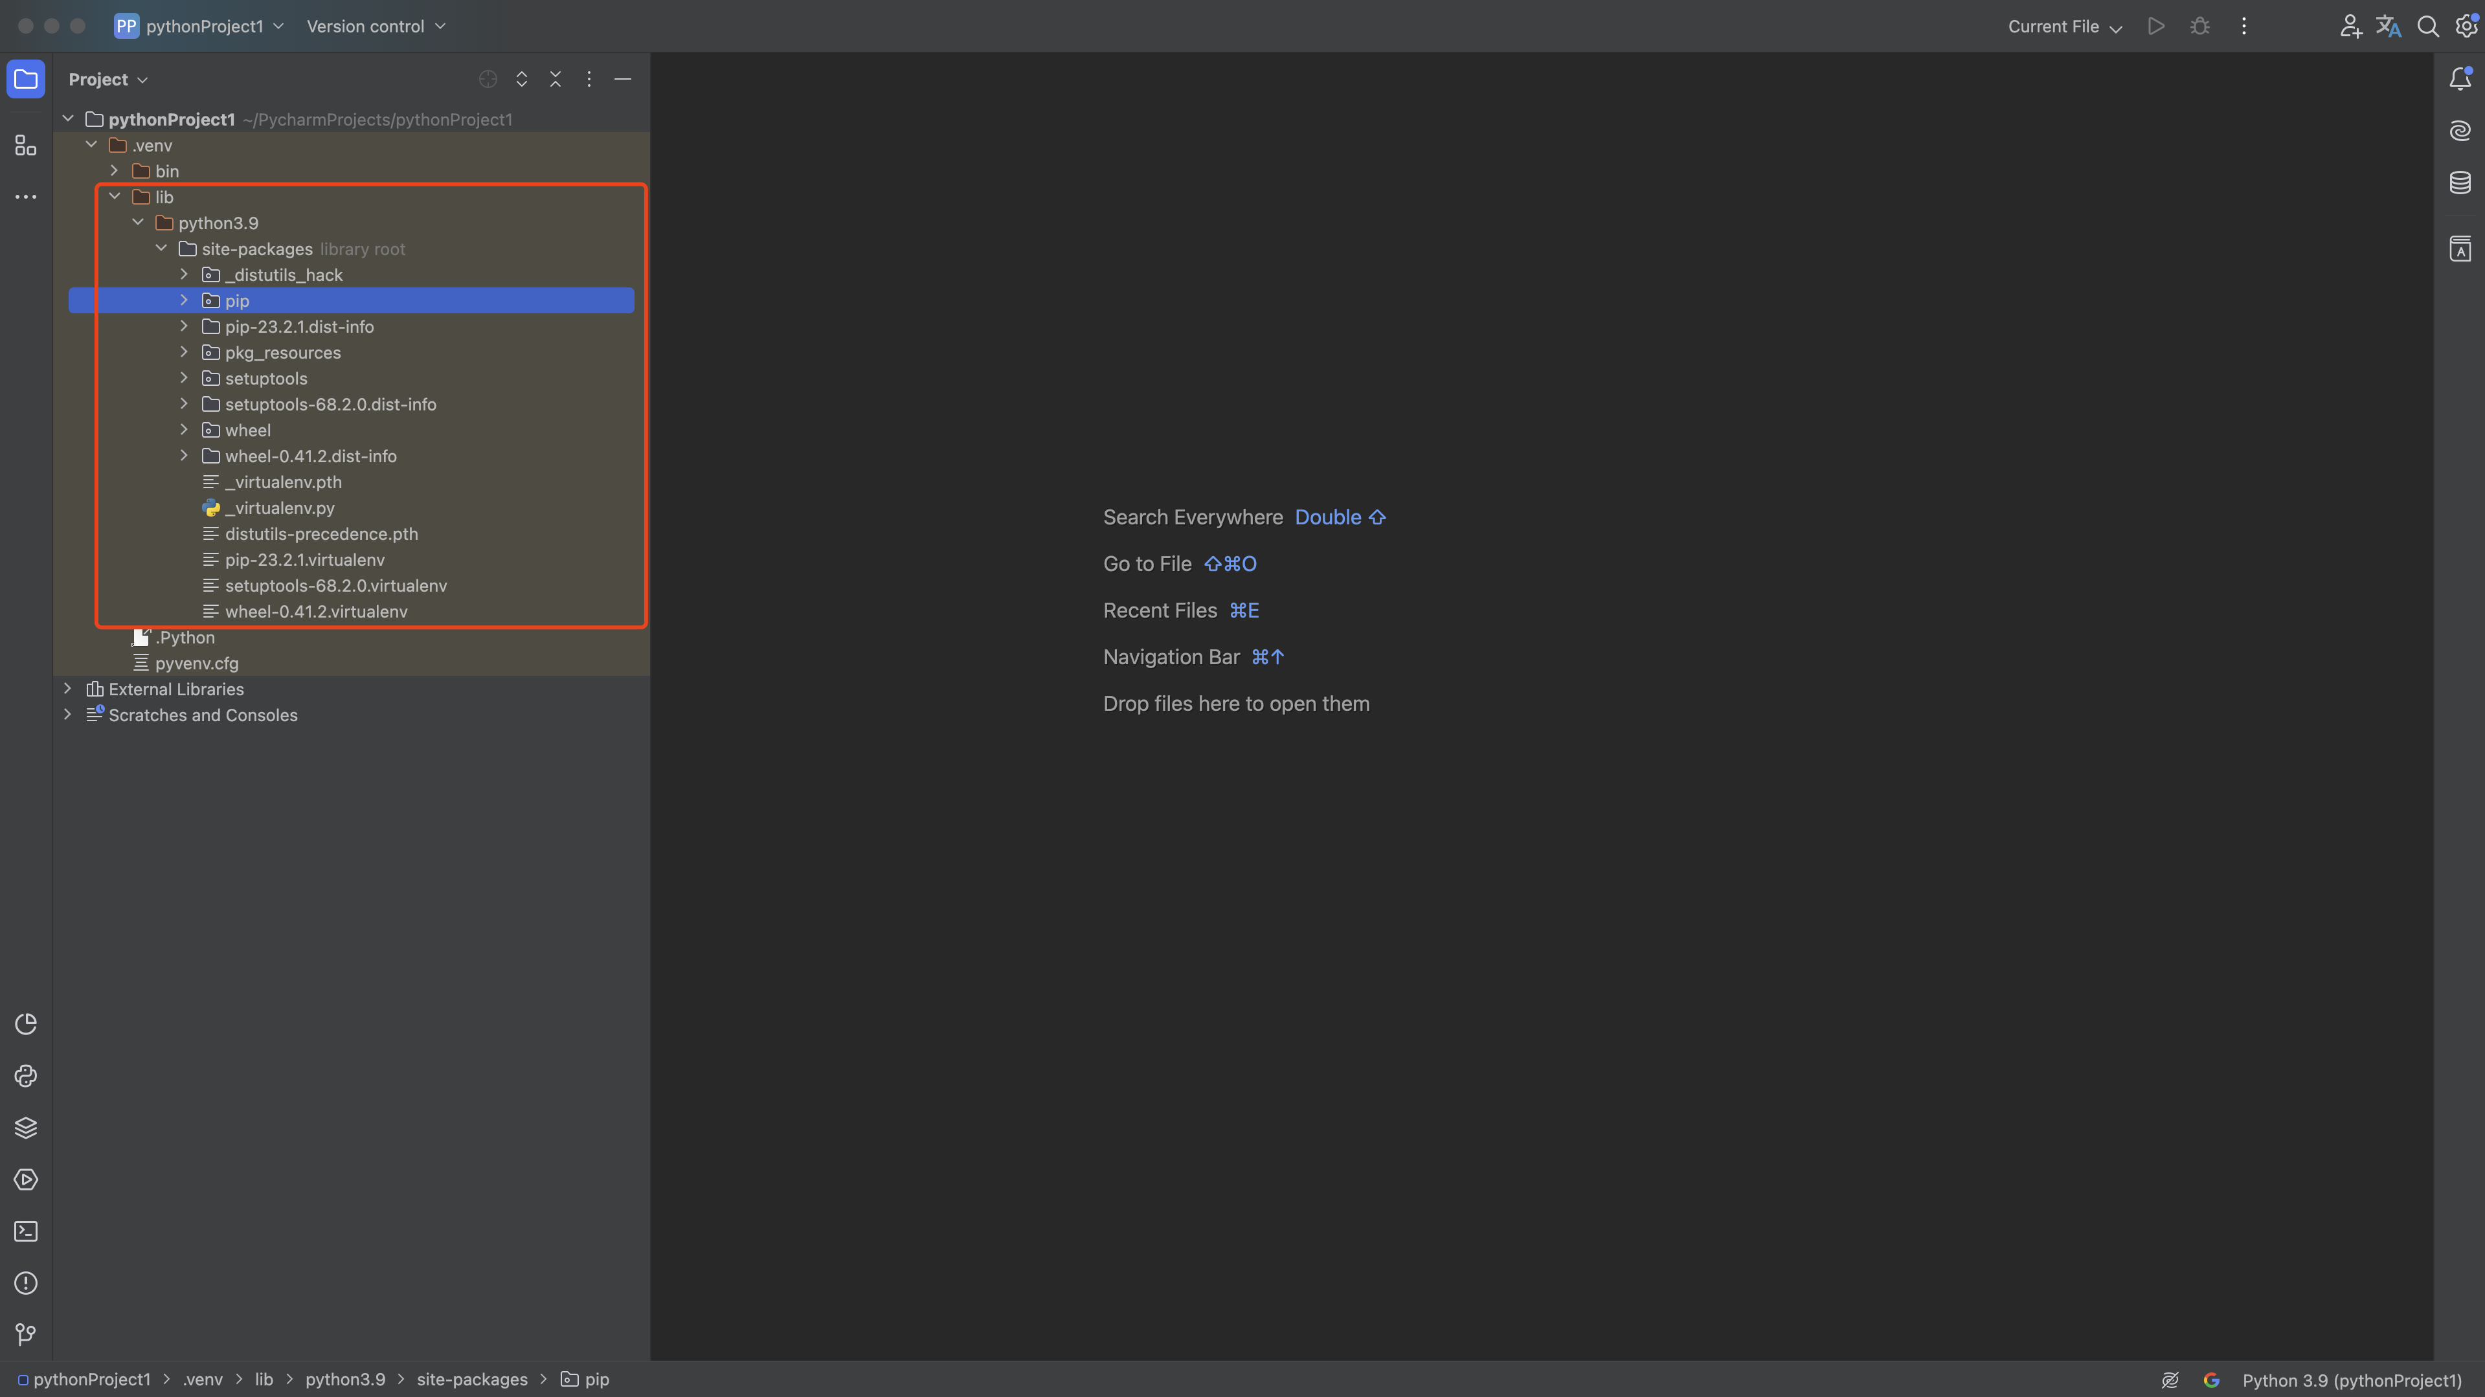Open the Python Packages tool window
Image resolution: width=2485 pixels, height=1397 pixels.
pyautogui.click(x=26, y=1128)
